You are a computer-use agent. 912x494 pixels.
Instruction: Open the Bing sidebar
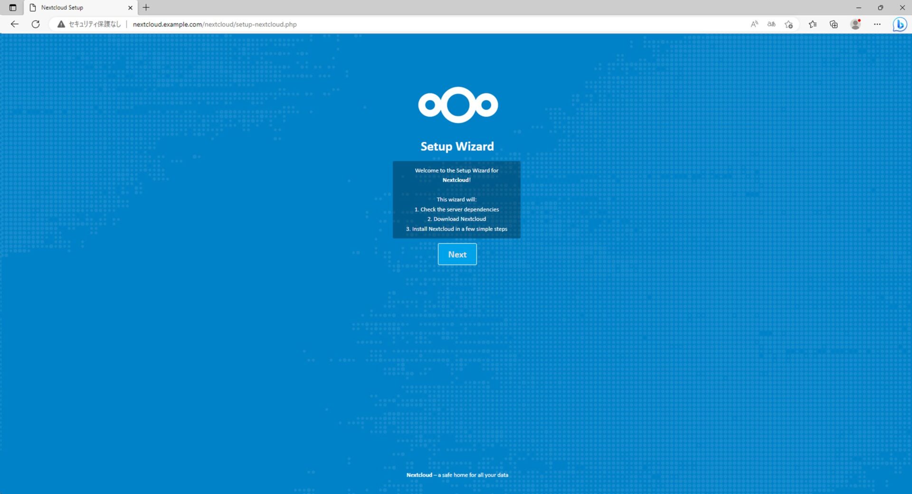point(900,24)
